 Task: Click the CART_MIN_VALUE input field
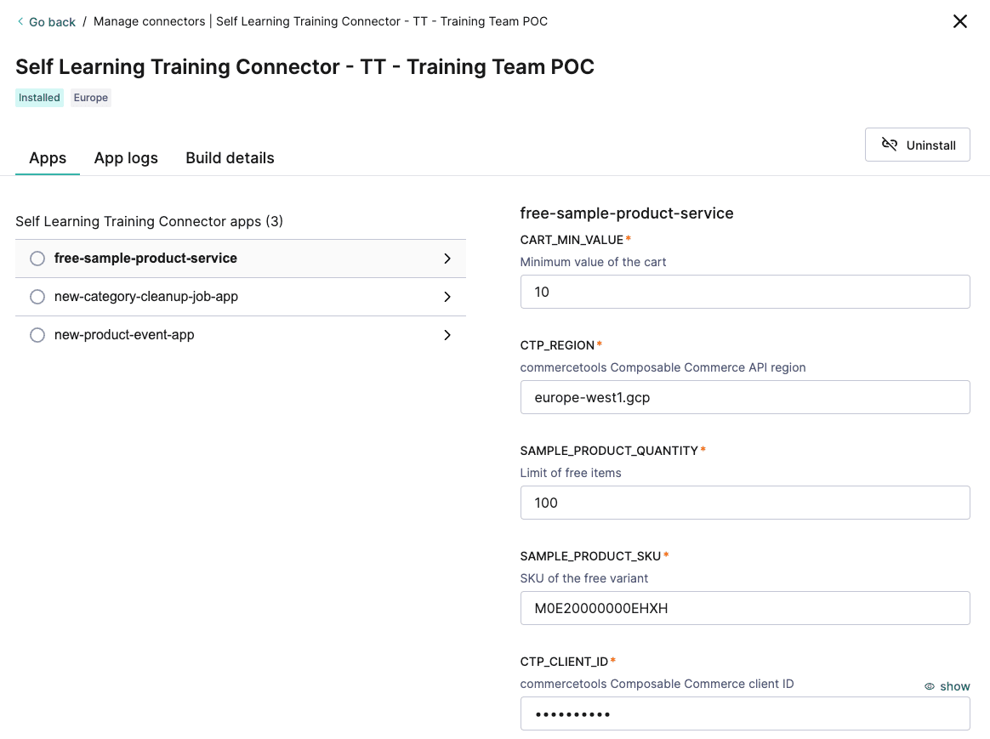click(745, 292)
